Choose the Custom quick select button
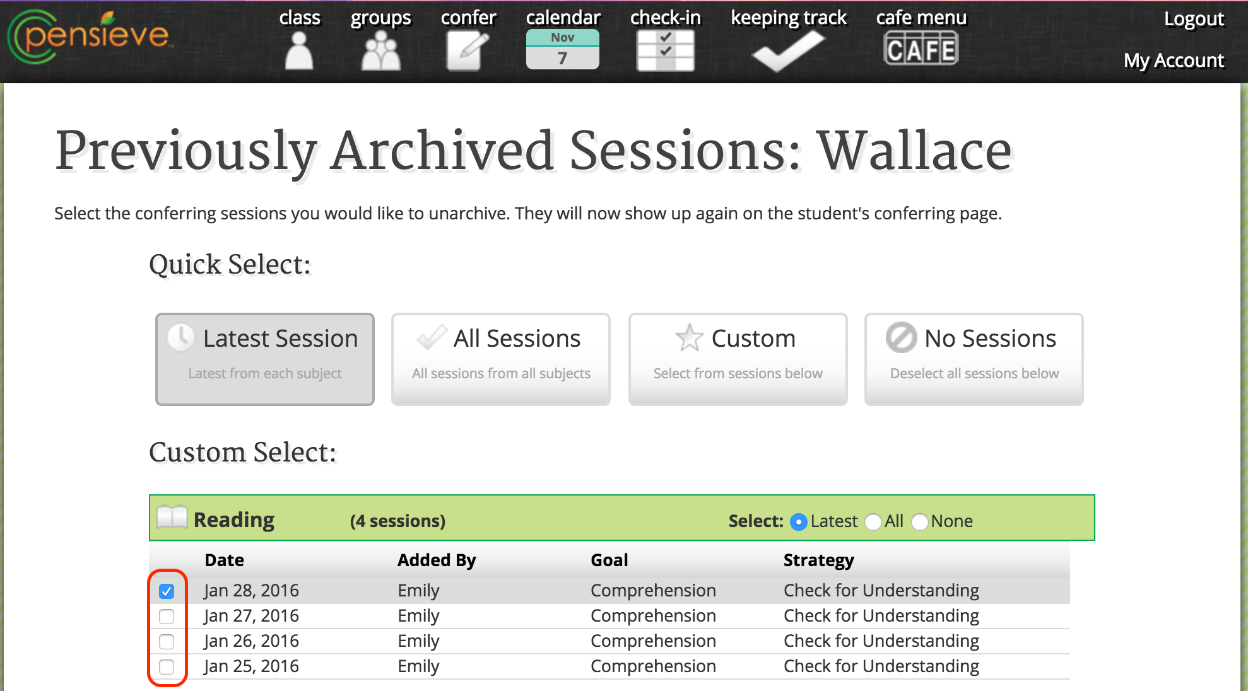 (738, 359)
